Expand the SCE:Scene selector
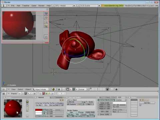This screenshot has width=160, height=120. coord(78,6)
